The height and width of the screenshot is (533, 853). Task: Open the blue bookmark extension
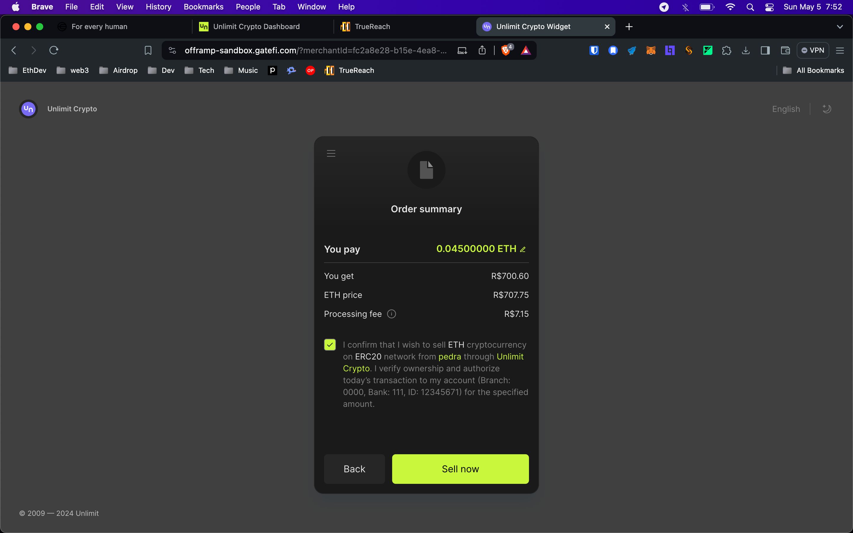(x=613, y=50)
